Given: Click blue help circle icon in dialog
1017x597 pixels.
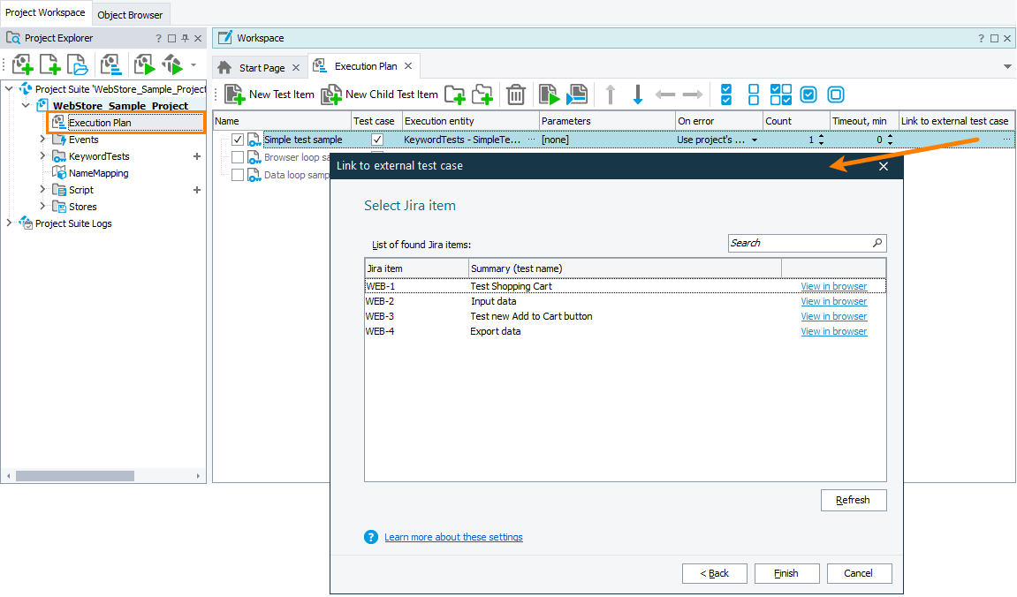Looking at the screenshot, I should tap(371, 537).
